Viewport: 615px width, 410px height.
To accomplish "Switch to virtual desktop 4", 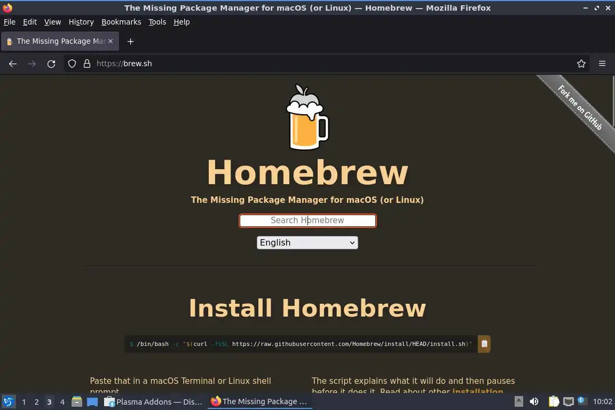I will coord(62,402).
